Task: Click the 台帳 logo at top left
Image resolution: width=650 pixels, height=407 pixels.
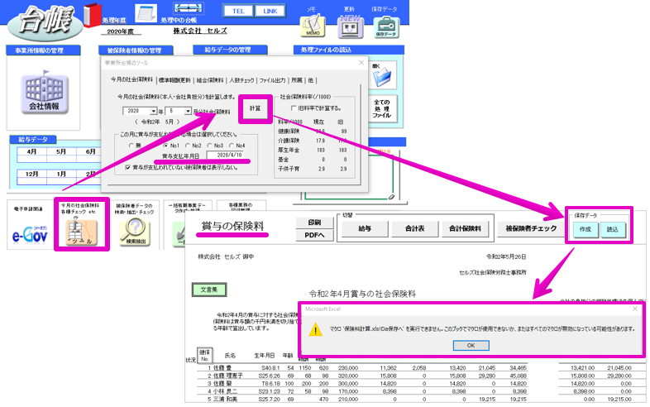Action: click(45, 22)
